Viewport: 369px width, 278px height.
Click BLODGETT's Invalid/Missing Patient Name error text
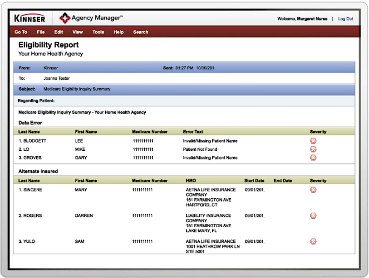210,141
